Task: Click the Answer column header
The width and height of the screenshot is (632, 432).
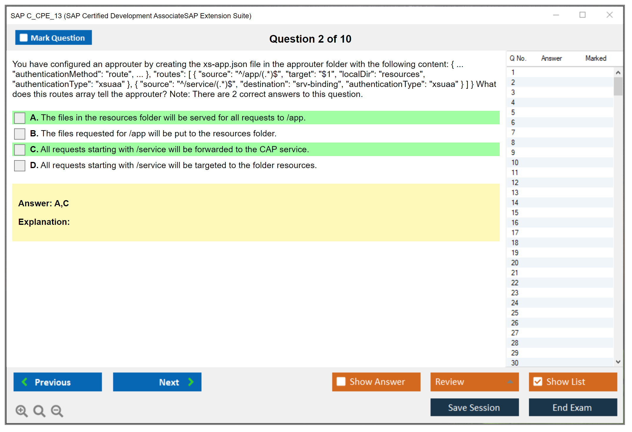Action: (551, 58)
